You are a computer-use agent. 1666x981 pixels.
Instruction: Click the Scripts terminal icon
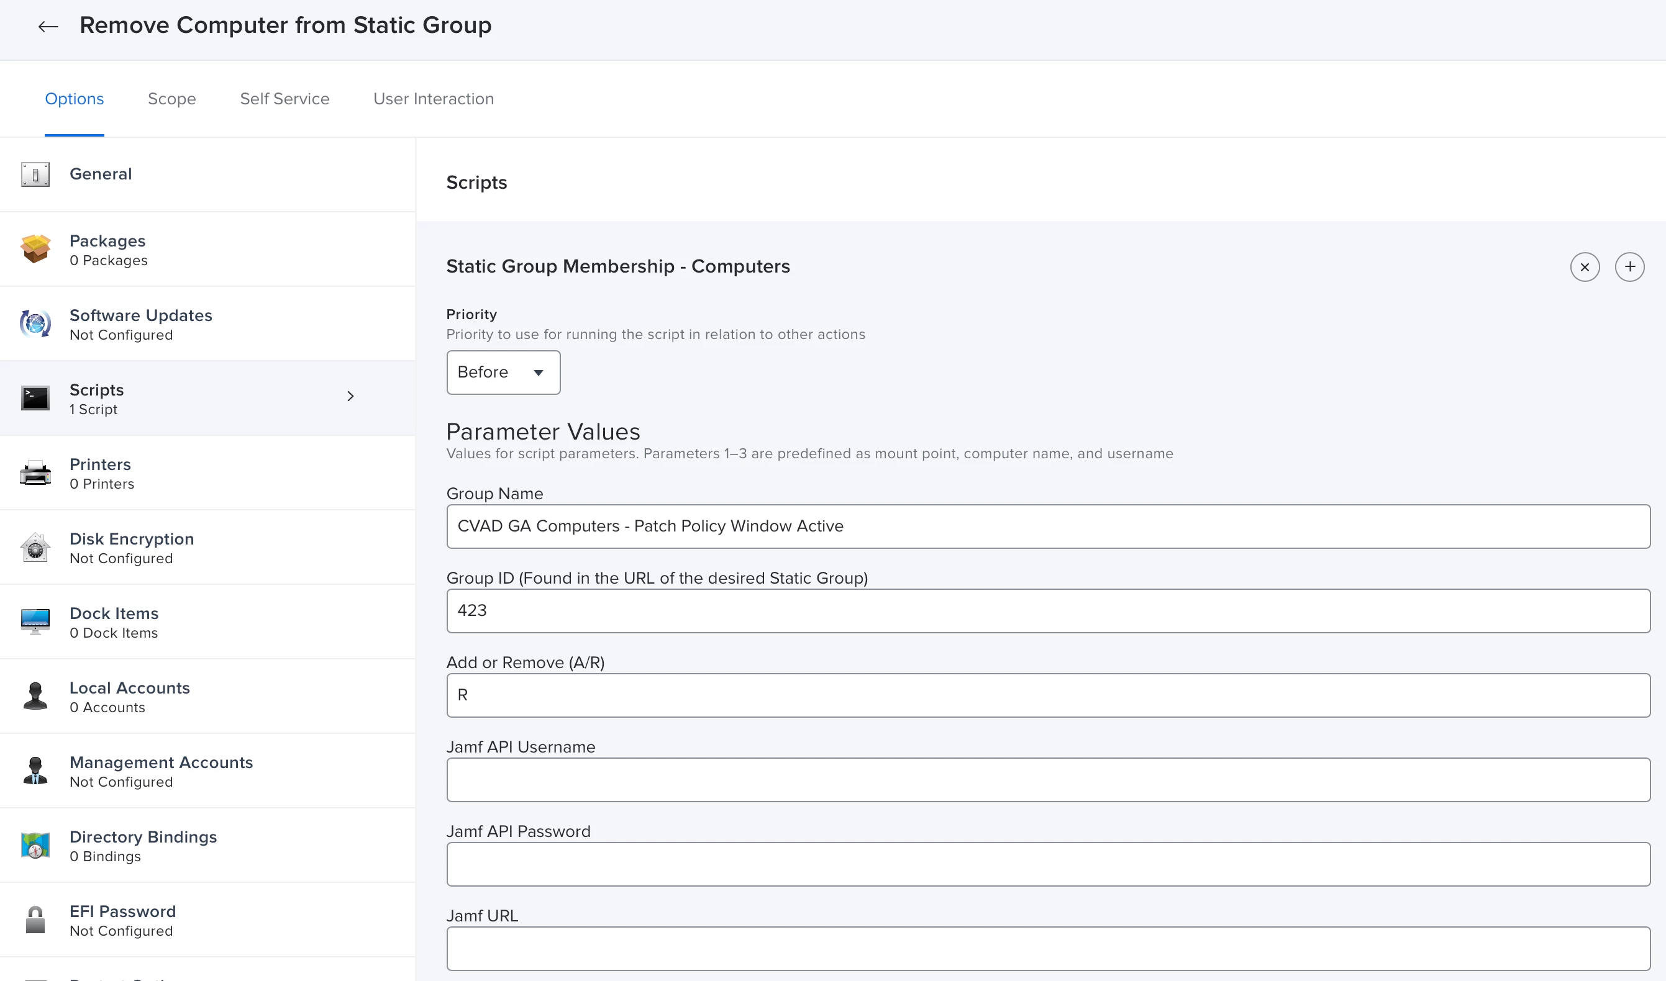click(x=35, y=398)
